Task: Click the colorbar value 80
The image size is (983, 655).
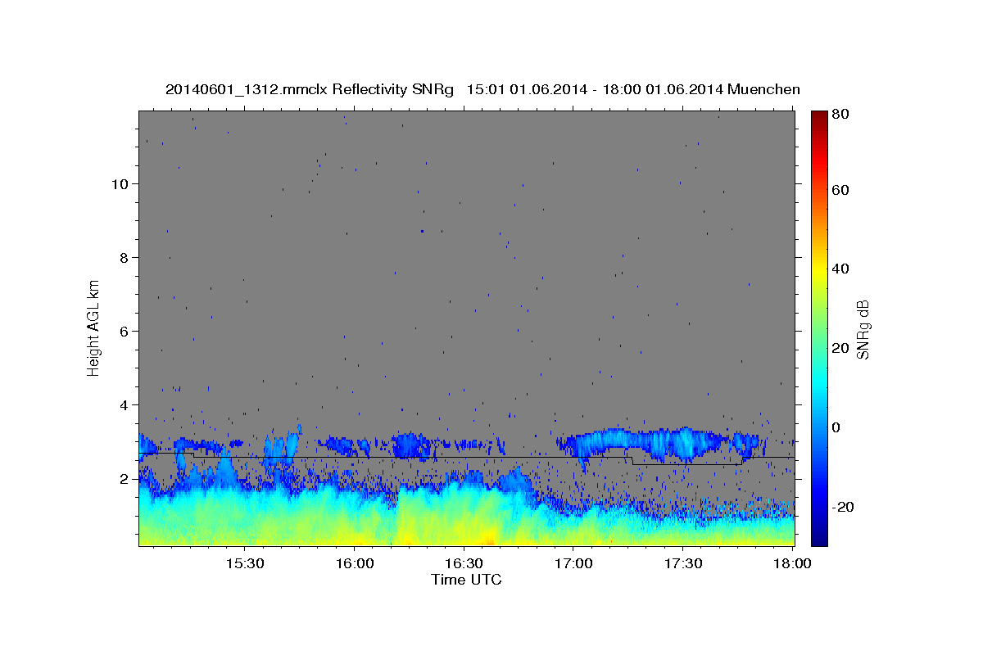Action: point(840,114)
